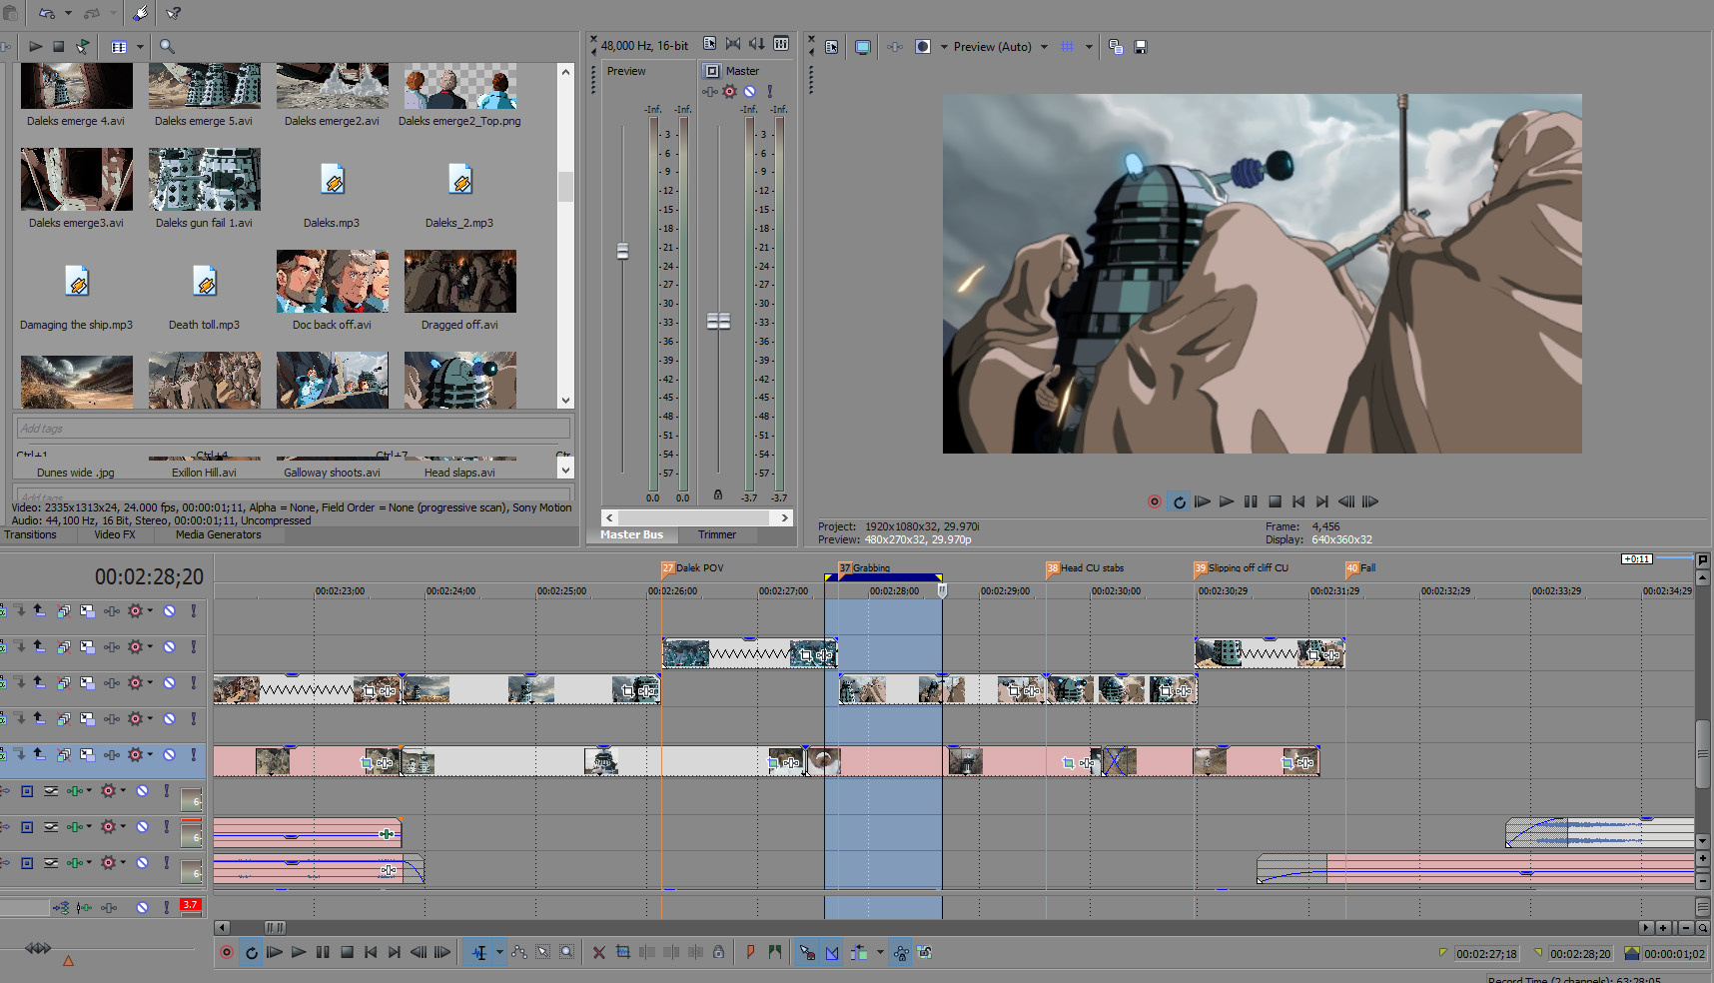Image resolution: width=1714 pixels, height=983 pixels.
Task: Switch to the Transitions tab
Action: pos(30,535)
